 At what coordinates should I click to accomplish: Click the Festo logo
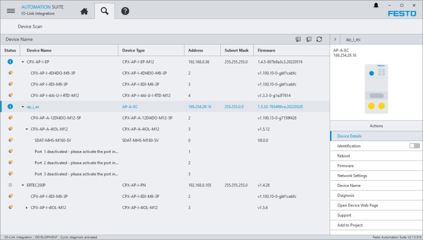pos(402,13)
